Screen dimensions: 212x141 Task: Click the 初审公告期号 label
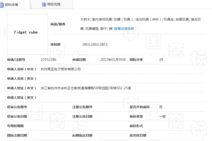click(x=17, y=107)
